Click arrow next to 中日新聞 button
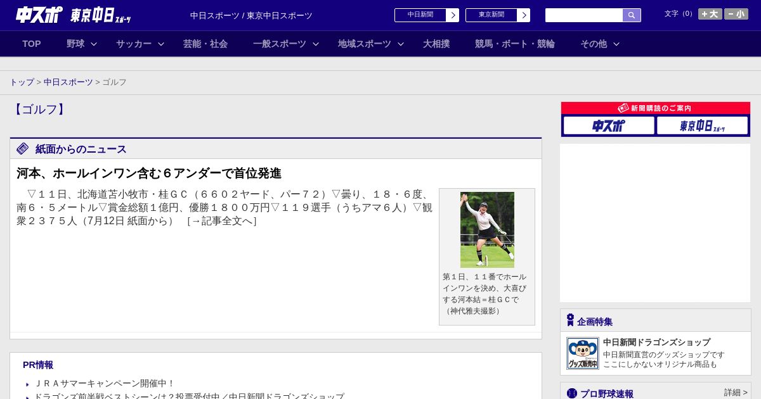 [x=453, y=15]
